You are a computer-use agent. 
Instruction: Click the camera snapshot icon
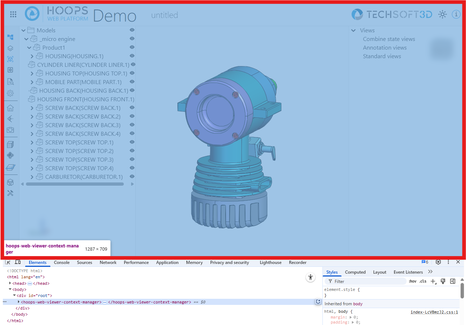pos(10,130)
